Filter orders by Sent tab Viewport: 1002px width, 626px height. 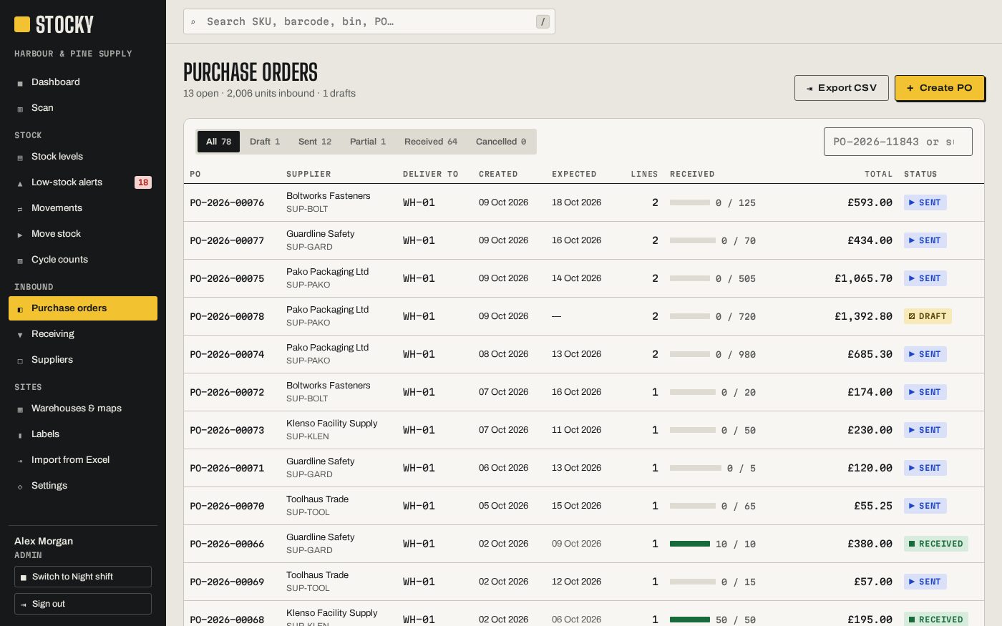(x=315, y=142)
